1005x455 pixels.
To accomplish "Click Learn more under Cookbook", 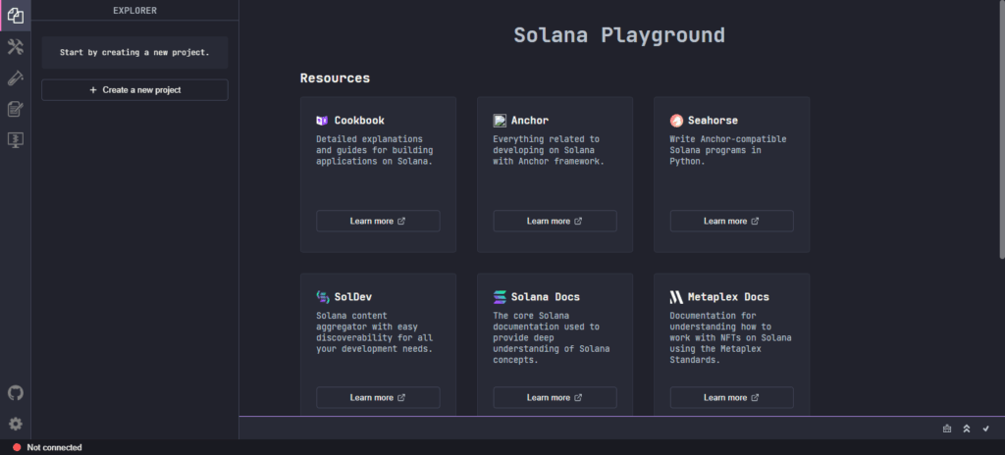I will point(378,221).
